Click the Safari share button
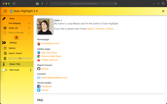 [153, 3]
